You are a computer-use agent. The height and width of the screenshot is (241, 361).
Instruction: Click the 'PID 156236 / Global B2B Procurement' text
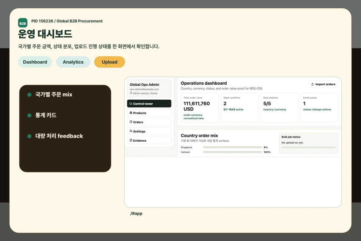point(67,21)
